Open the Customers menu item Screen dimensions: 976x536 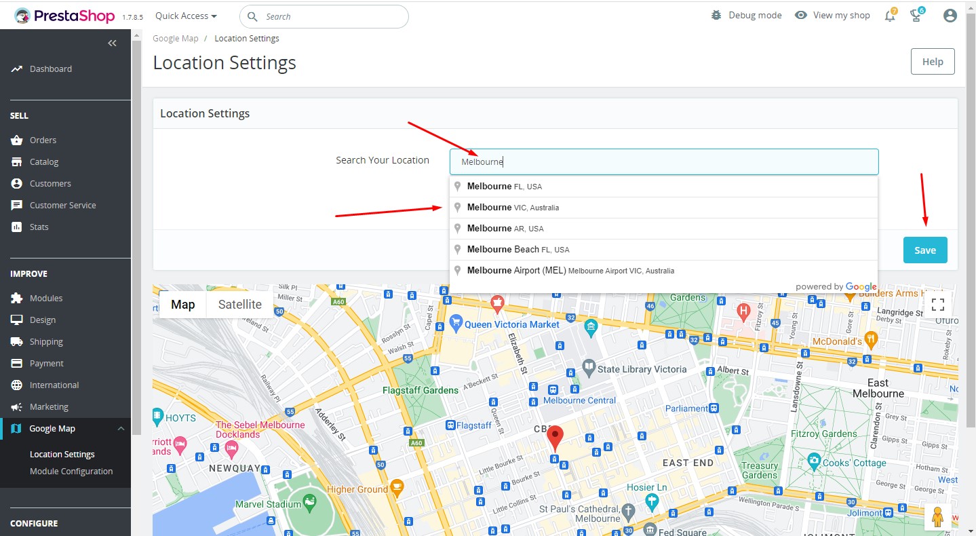[x=50, y=183]
